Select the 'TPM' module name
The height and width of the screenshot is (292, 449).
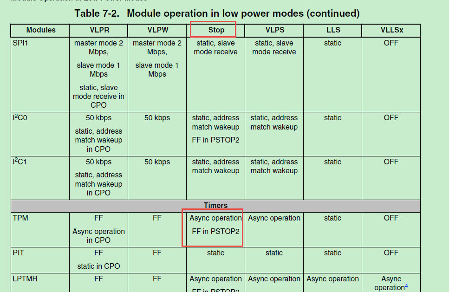(20, 218)
